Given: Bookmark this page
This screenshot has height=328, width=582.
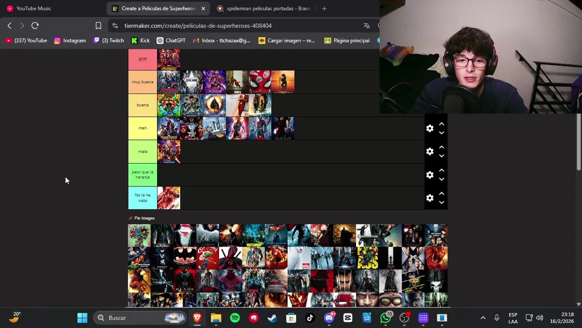Looking at the screenshot, I should coord(98,26).
